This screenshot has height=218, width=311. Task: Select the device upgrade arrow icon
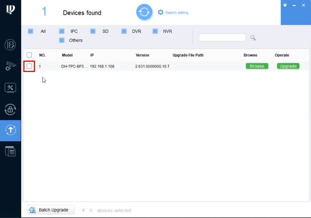pyautogui.click(x=10, y=130)
